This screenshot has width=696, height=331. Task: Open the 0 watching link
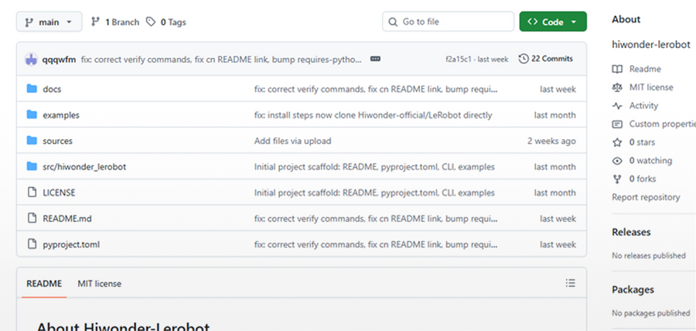point(650,161)
